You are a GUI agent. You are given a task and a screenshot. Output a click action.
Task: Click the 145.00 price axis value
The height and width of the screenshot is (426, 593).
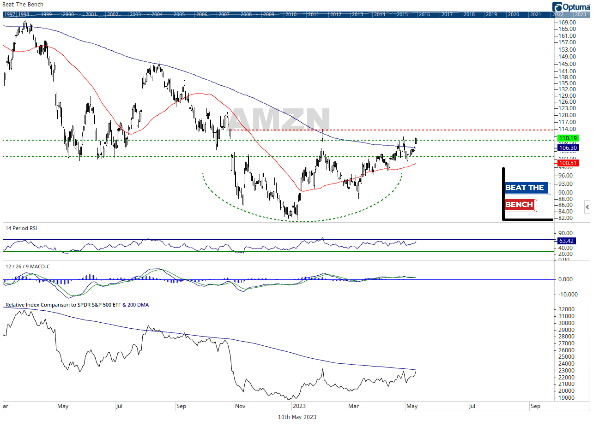[567, 64]
